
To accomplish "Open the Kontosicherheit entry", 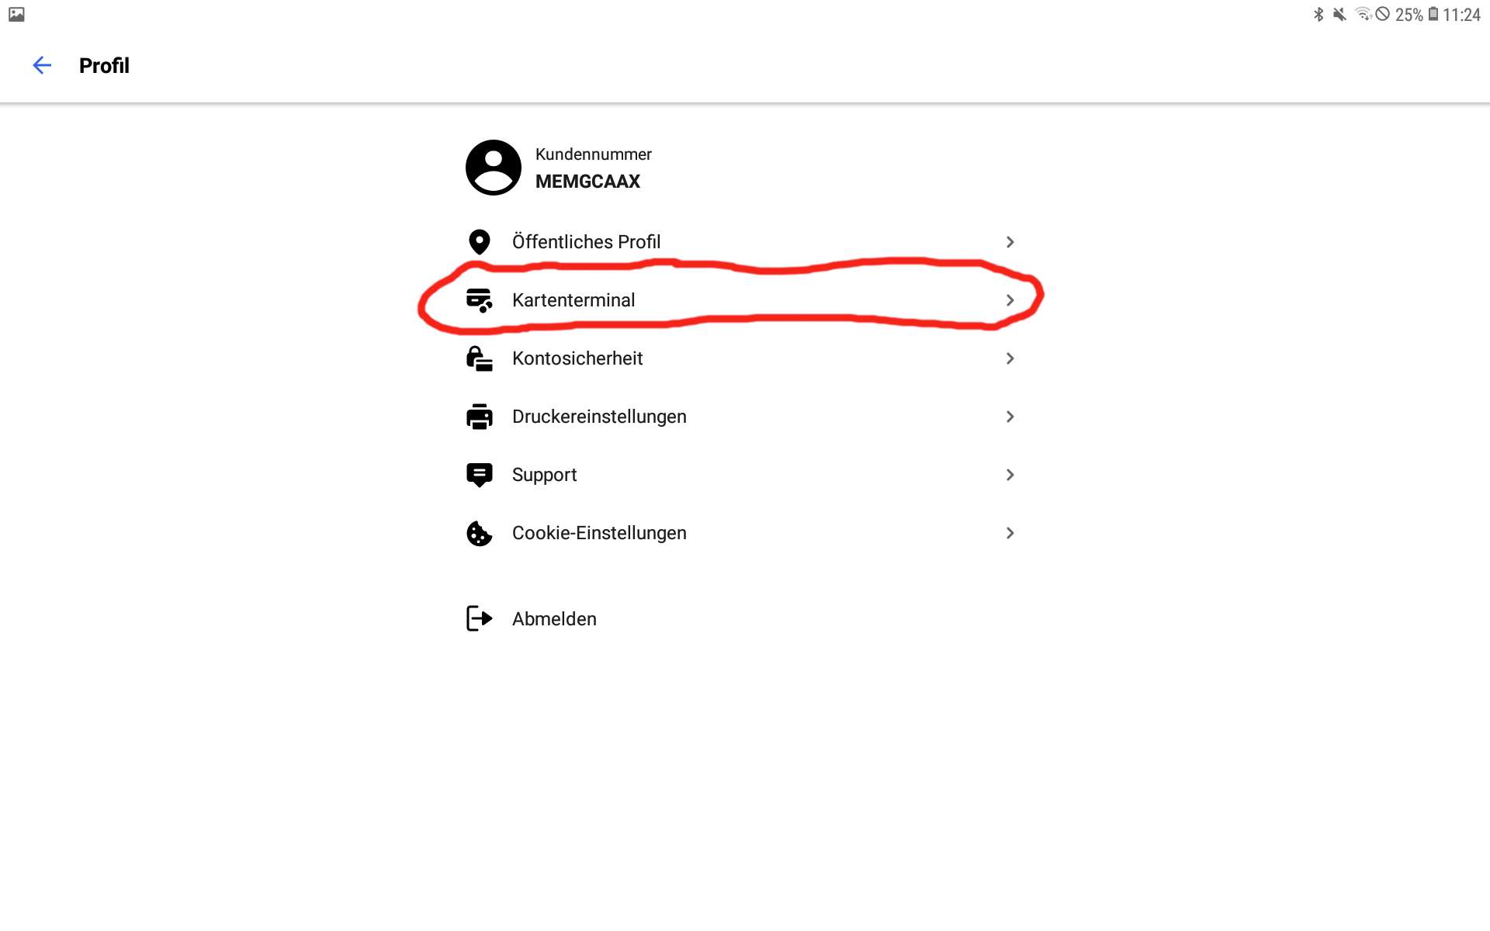I will 577,358.
